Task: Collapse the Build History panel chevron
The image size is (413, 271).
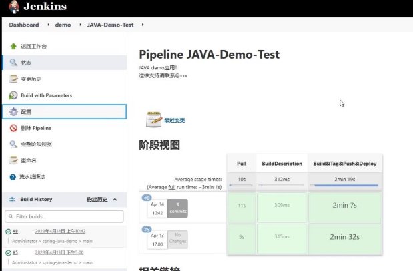Action: pyautogui.click(x=115, y=200)
